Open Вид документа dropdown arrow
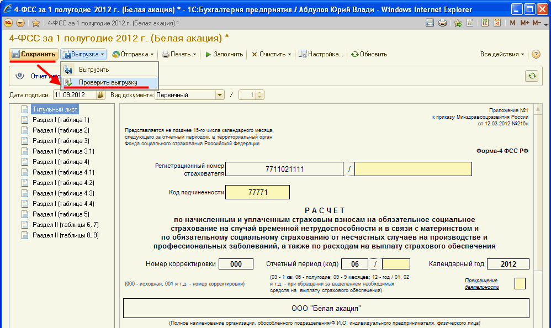This screenshot has width=551, height=328. click(x=220, y=95)
